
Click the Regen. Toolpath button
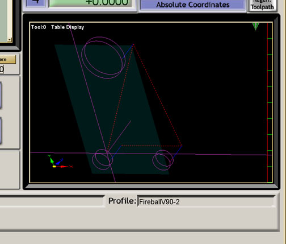262,5
